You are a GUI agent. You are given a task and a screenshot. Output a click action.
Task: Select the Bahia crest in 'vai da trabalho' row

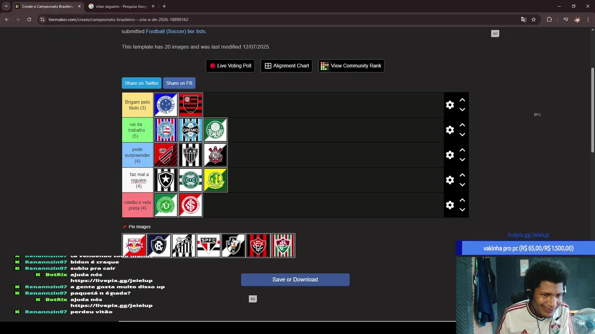166,130
